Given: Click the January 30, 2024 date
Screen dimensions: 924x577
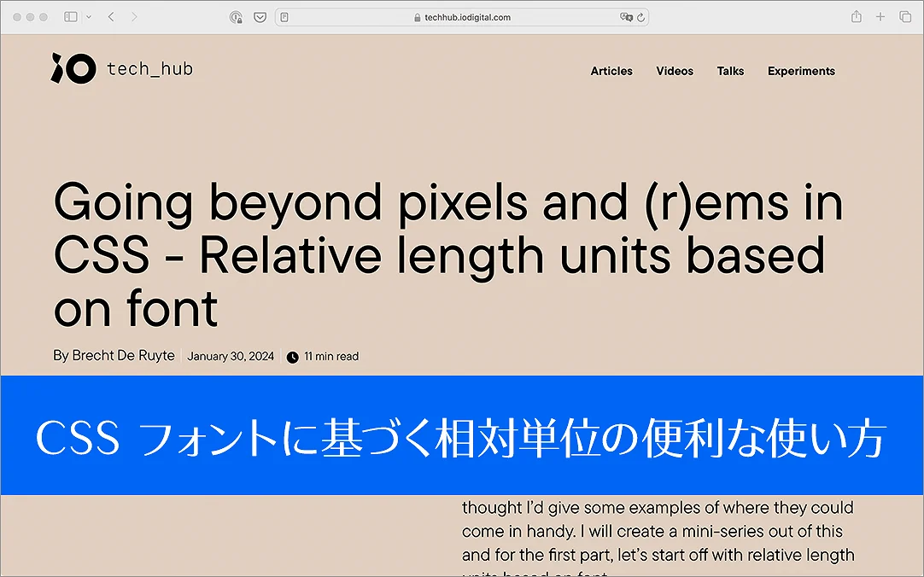Looking at the screenshot, I should (x=231, y=356).
